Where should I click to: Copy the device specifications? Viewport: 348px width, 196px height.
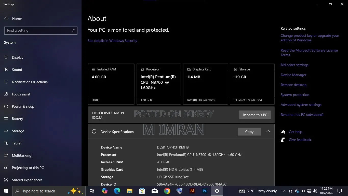(x=249, y=132)
